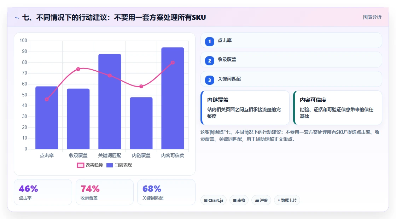The image size is (396, 219).
Task: Click the trend line point at 内链覆盖
Action: click(x=141, y=86)
